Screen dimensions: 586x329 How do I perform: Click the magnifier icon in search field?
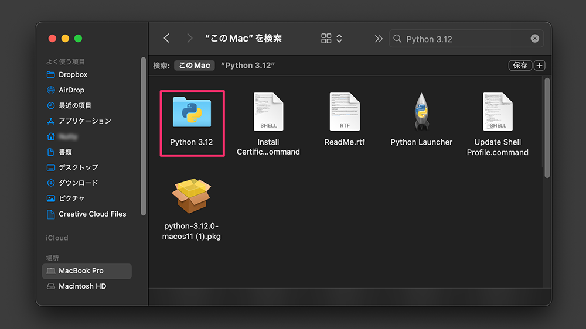[x=398, y=39]
